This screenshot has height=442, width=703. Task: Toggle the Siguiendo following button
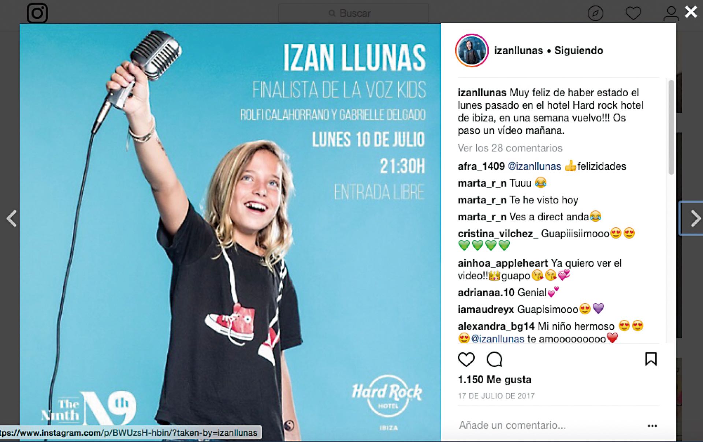(579, 50)
